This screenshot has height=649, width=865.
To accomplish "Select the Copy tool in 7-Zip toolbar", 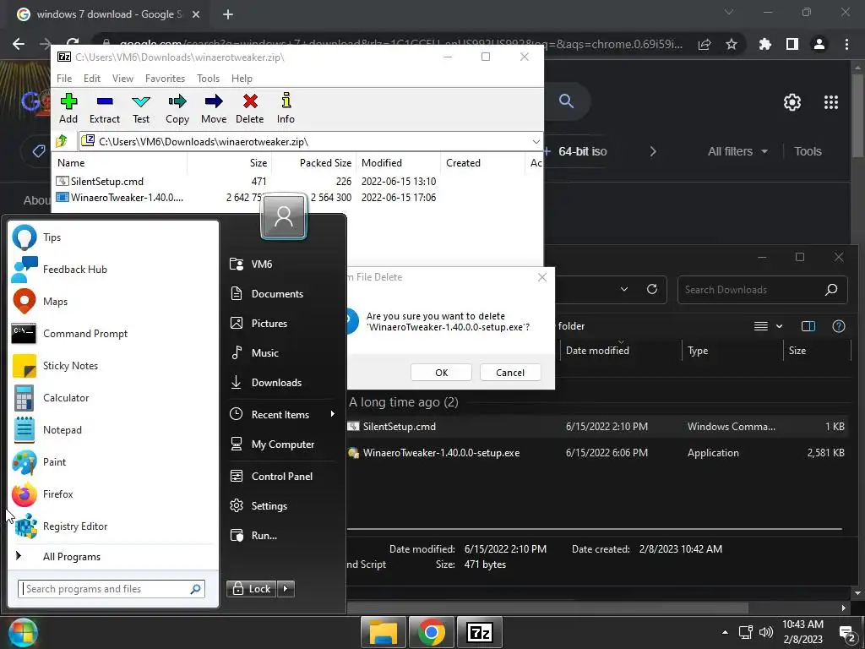I will tap(177, 108).
